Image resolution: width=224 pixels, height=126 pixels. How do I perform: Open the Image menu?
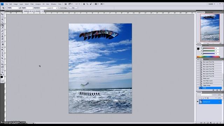click(x=15, y=4)
